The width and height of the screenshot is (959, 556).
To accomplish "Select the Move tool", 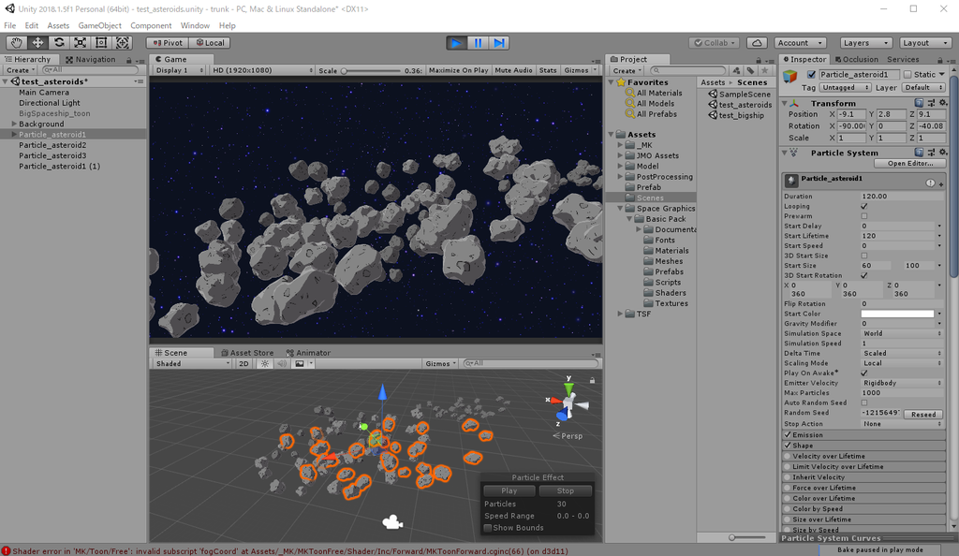I will (37, 43).
